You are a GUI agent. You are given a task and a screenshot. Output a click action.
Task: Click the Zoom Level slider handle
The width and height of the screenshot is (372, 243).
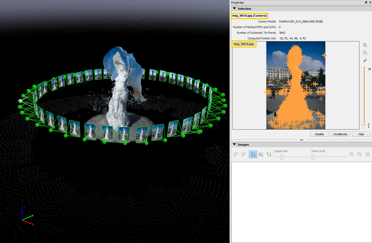point(313,157)
